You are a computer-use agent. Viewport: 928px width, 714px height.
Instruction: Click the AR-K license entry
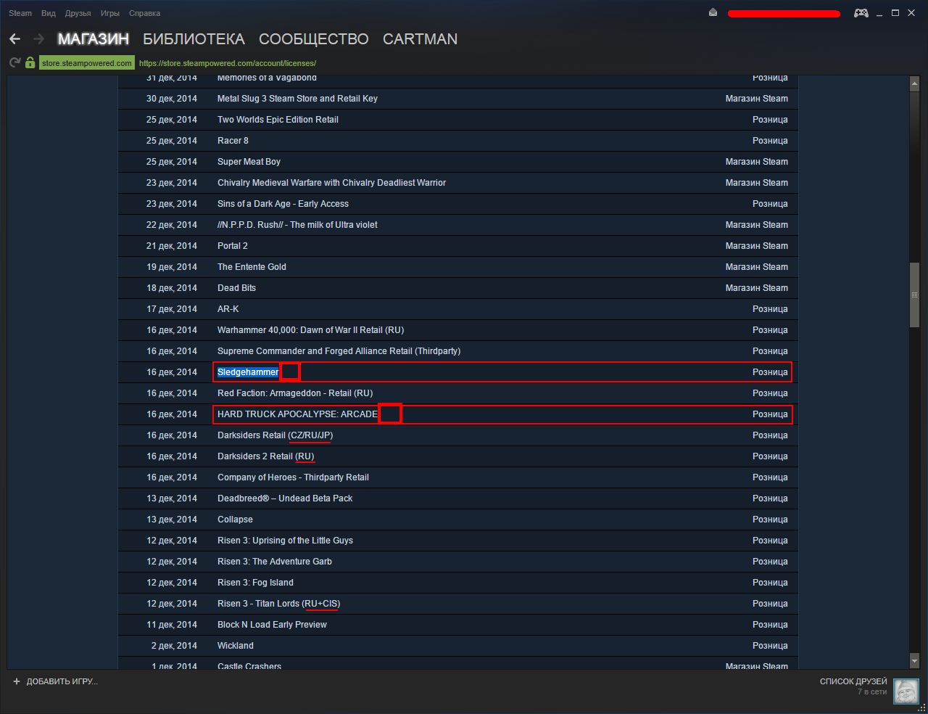228,309
